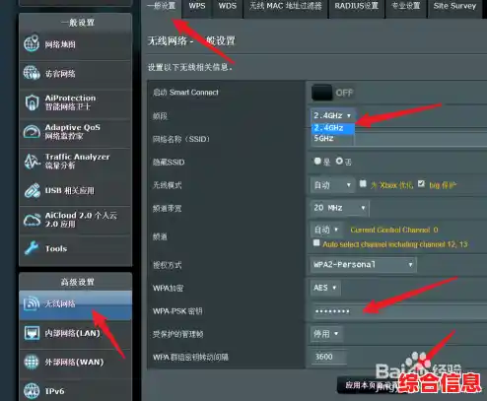This screenshot has height=401, width=487.
Task: Switch to the WDS tab
Action: pos(228,6)
